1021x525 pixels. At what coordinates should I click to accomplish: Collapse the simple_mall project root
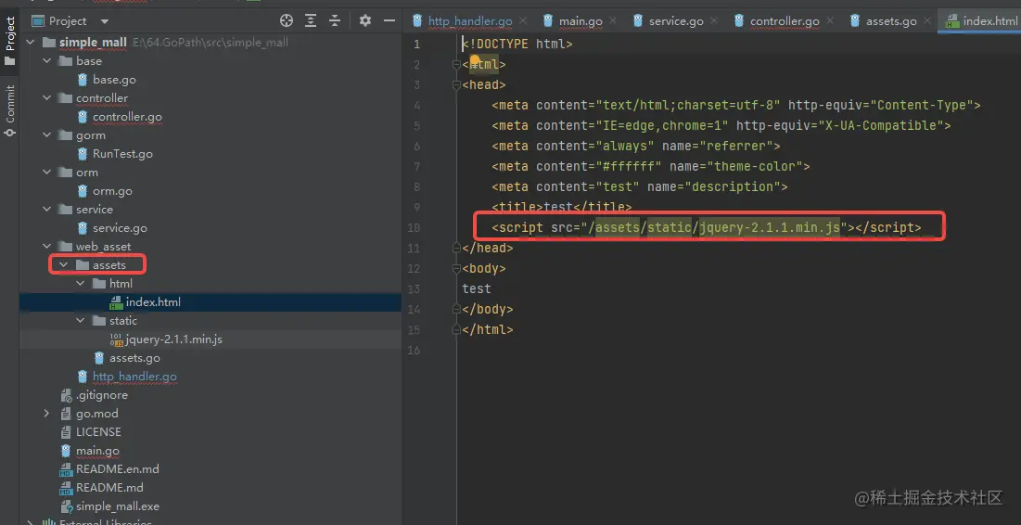click(30, 43)
